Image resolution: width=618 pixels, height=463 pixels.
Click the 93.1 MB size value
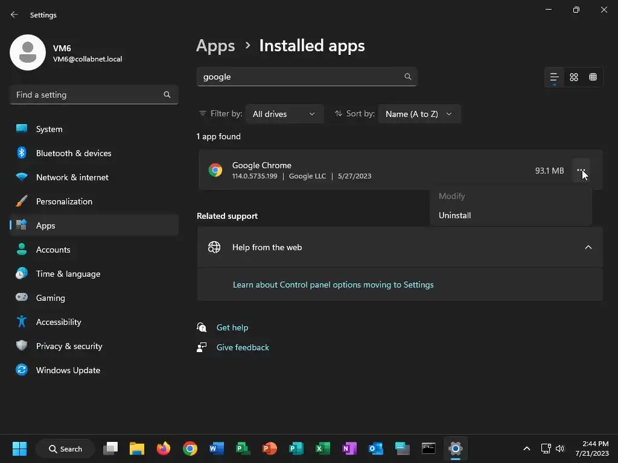pos(549,171)
